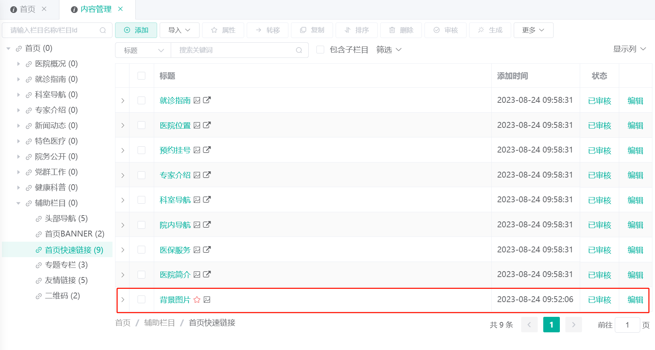Screen dimensions: 655x350
Task: Click the 审核 (Review) check icon
Action: (437, 30)
